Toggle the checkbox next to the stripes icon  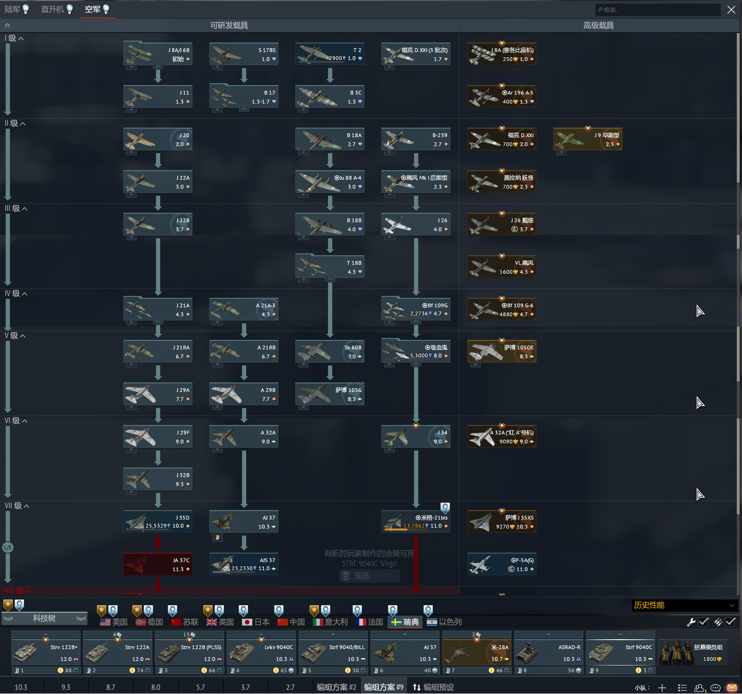[731, 622]
